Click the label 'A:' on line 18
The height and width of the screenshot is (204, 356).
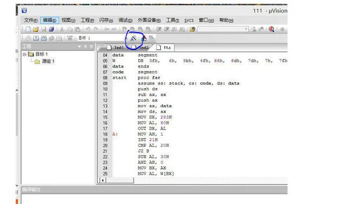115,134
